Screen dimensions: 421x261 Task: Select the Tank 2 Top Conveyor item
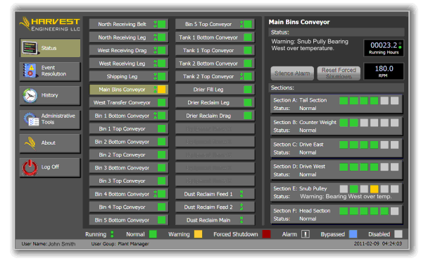pos(215,77)
